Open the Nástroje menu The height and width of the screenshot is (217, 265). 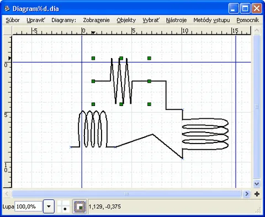tap(176, 20)
